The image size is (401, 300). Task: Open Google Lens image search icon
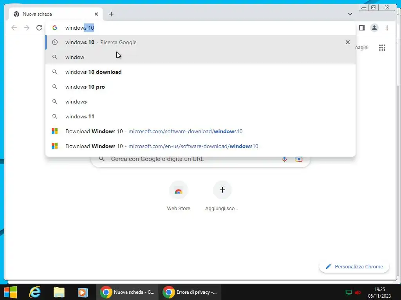point(299,159)
